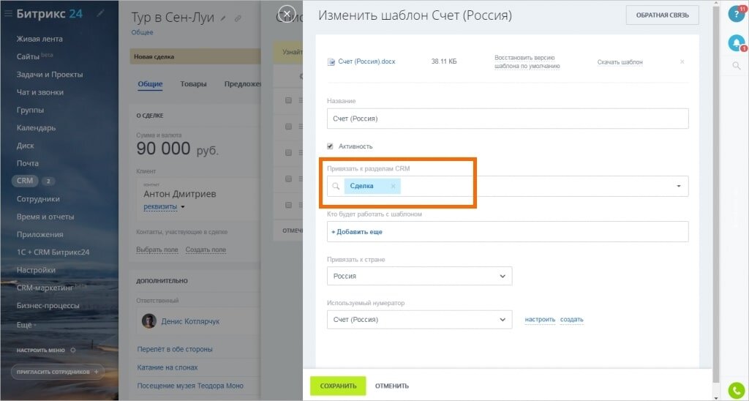Open the Используемый нумератор dropdown
Viewport: 749px width, 401px height.
419,320
